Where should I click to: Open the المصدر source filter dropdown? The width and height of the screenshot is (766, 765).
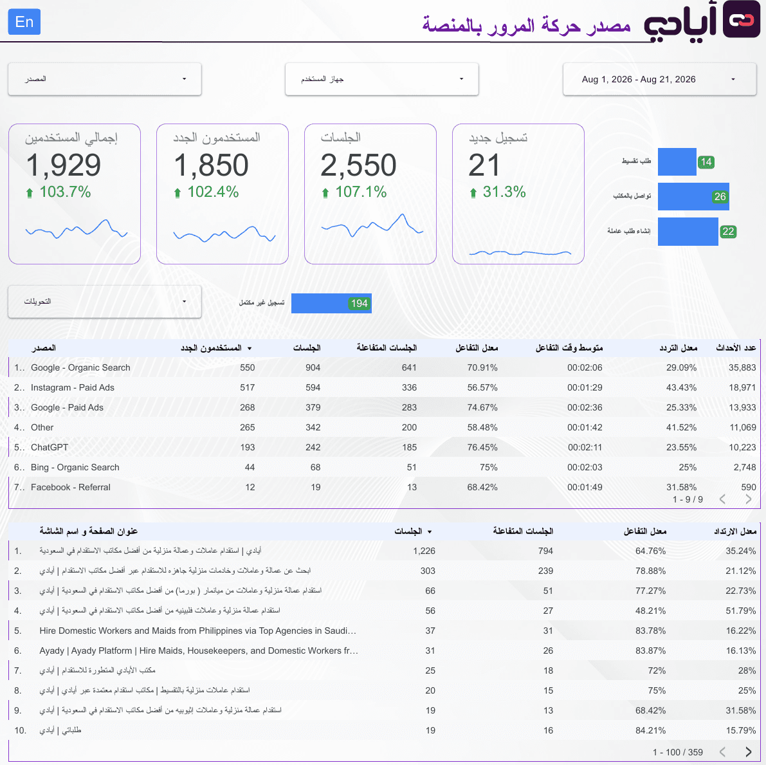[105, 78]
